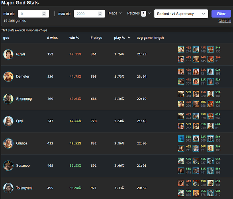The height and width of the screenshot is (199, 233).
Task: Open the Ranked 1v1 Supremacy mode selector
Action: pyautogui.click(x=181, y=14)
